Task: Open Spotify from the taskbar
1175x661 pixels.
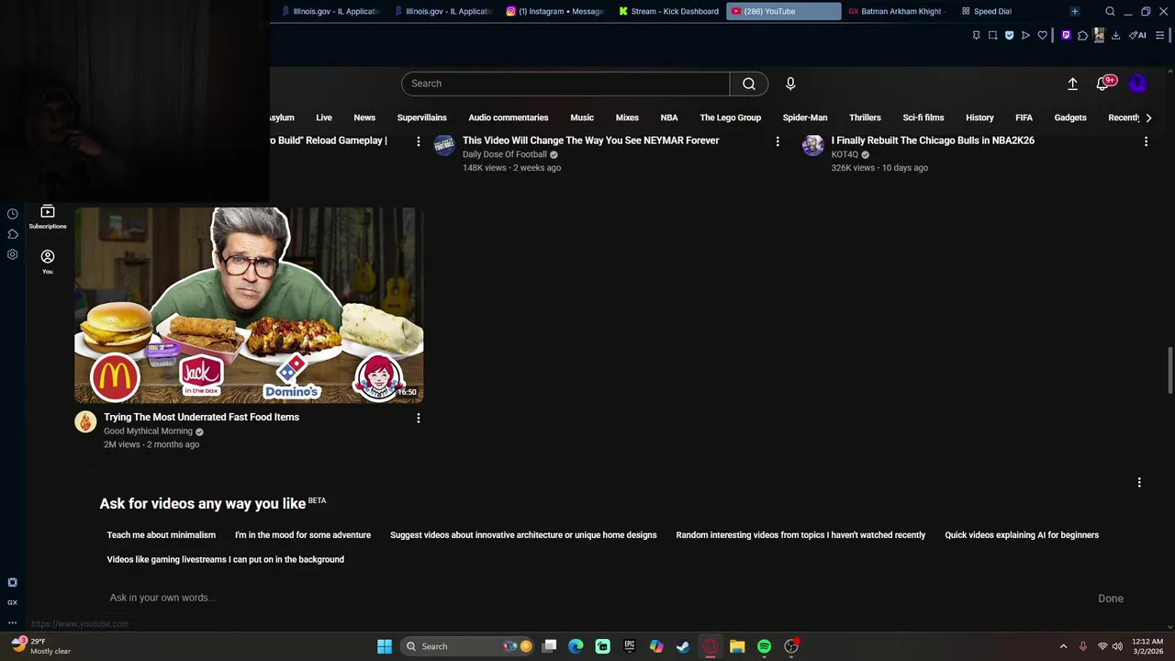Action: 764,646
